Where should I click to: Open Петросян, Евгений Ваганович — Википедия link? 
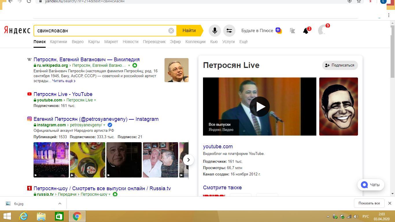click(86, 60)
